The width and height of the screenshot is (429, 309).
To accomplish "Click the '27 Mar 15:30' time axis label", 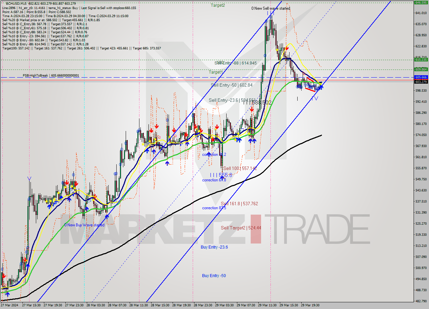I will pyautogui.click(x=31, y=305).
